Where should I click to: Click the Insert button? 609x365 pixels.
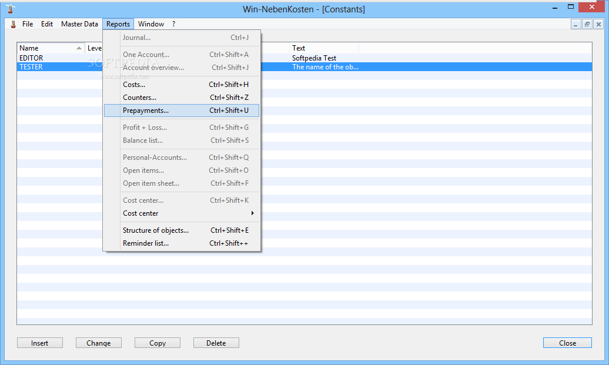point(39,343)
